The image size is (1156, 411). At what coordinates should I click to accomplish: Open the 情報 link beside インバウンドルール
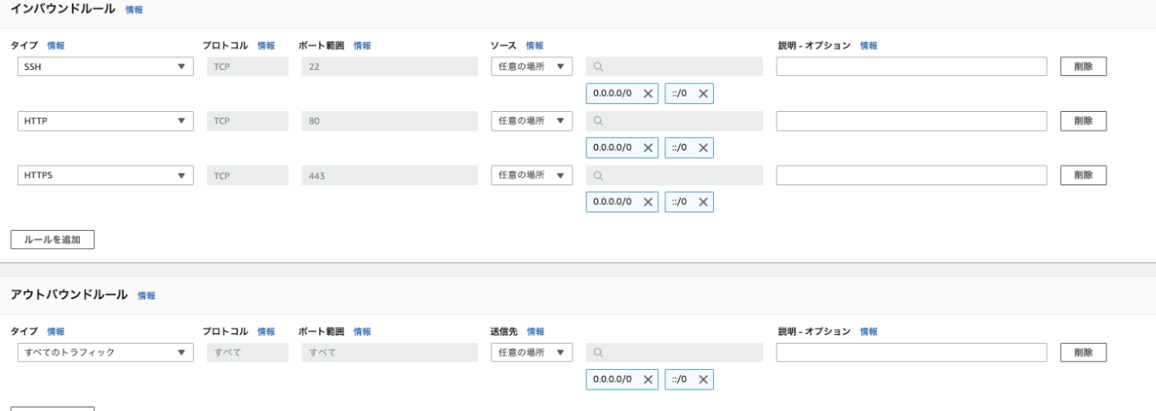[134, 10]
